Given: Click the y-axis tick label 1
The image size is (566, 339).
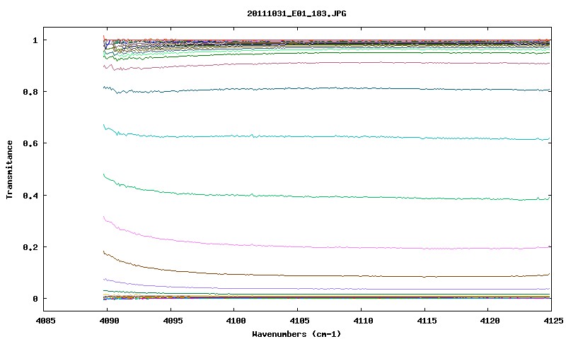Looking at the screenshot, I should tap(35, 40).
